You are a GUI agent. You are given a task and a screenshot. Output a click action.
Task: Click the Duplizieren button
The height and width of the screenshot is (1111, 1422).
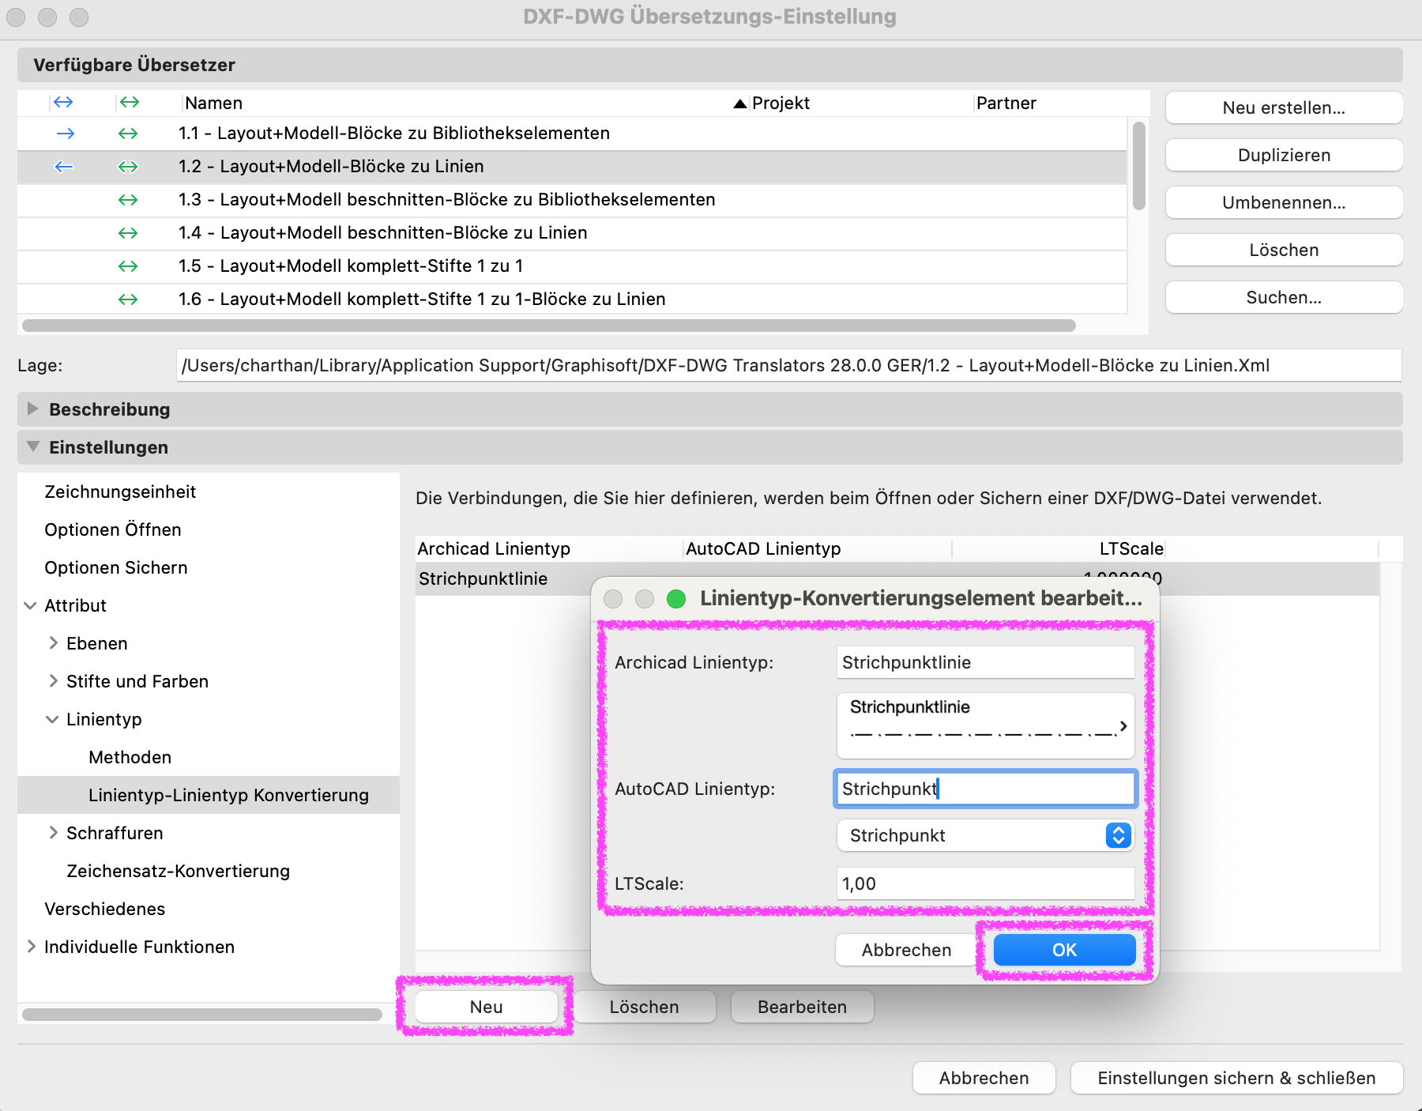pyautogui.click(x=1284, y=155)
